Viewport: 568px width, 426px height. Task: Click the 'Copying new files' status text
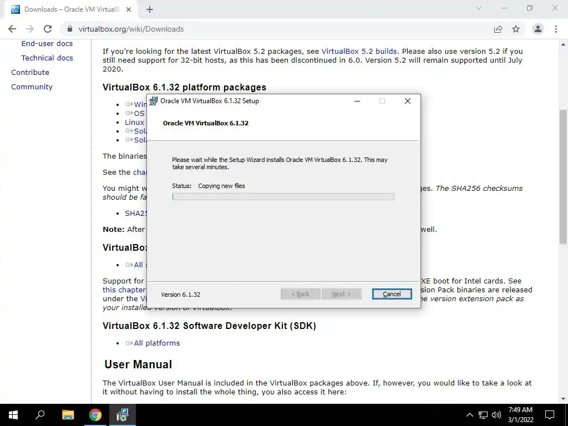point(221,186)
